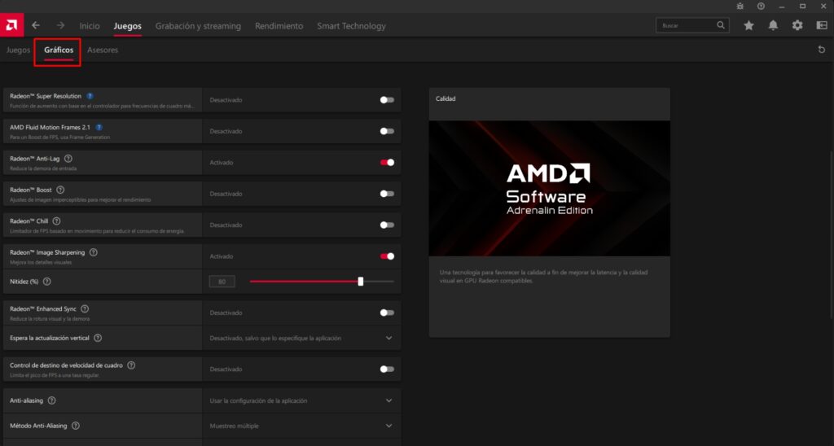Screen dimensions: 834x446
Task: Click 'Muestreo múltiple' value text
Action: click(234, 426)
